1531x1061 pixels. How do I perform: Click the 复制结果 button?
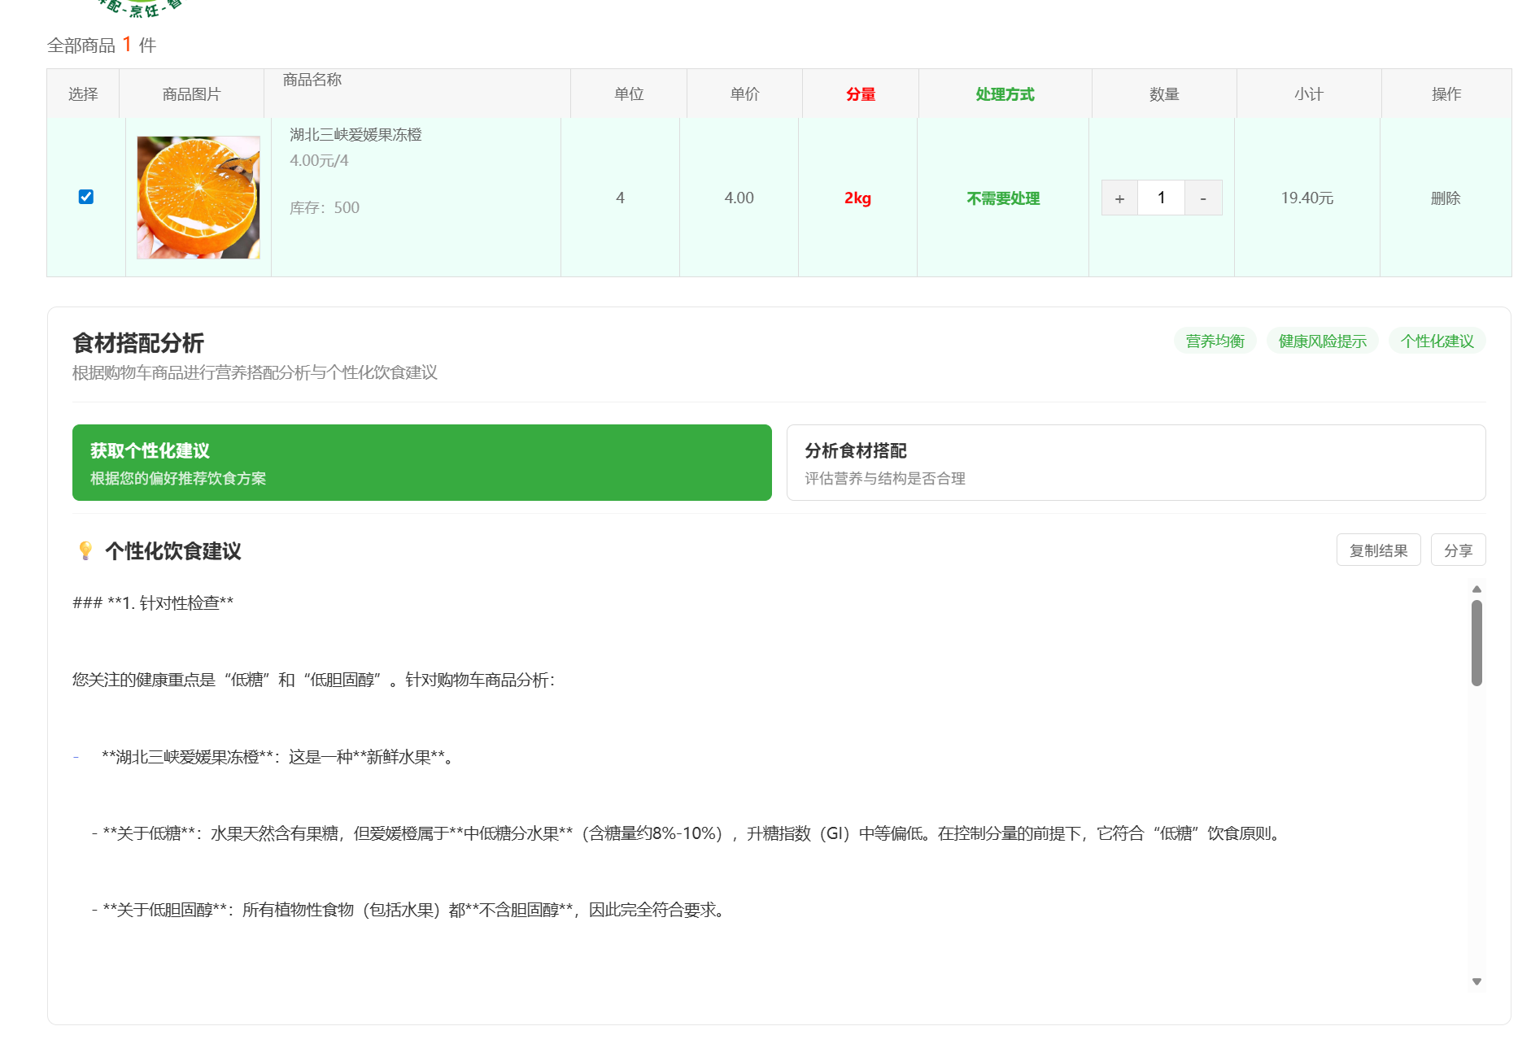click(x=1378, y=550)
